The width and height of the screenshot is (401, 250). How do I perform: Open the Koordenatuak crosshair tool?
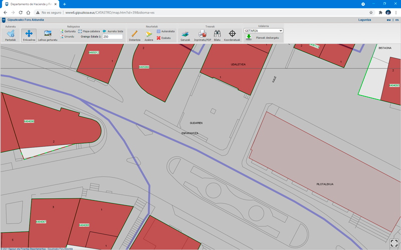pos(232,34)
